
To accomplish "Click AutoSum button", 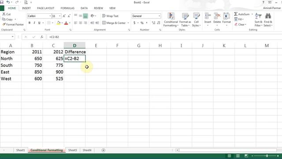I will (242, 14).
